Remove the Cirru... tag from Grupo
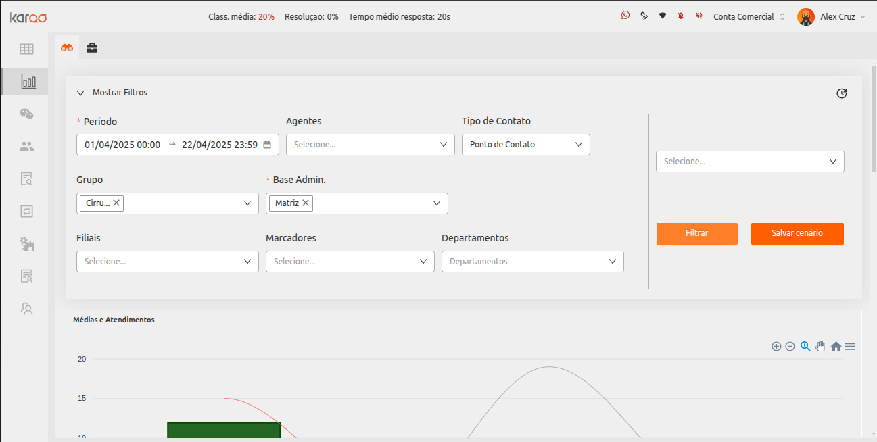Screen dimensions: 877x442 click(x=116, y=203)
